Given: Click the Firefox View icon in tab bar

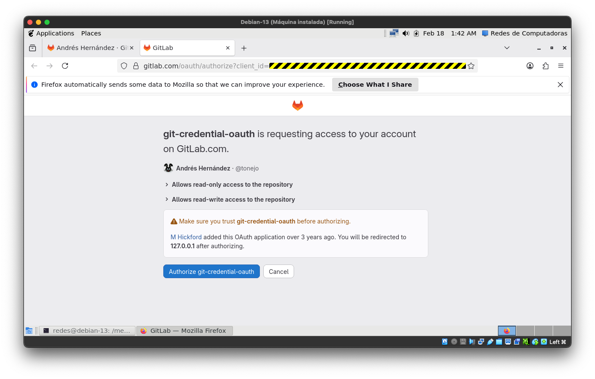Looking at the screenshot, I should (x=32, y=48).
